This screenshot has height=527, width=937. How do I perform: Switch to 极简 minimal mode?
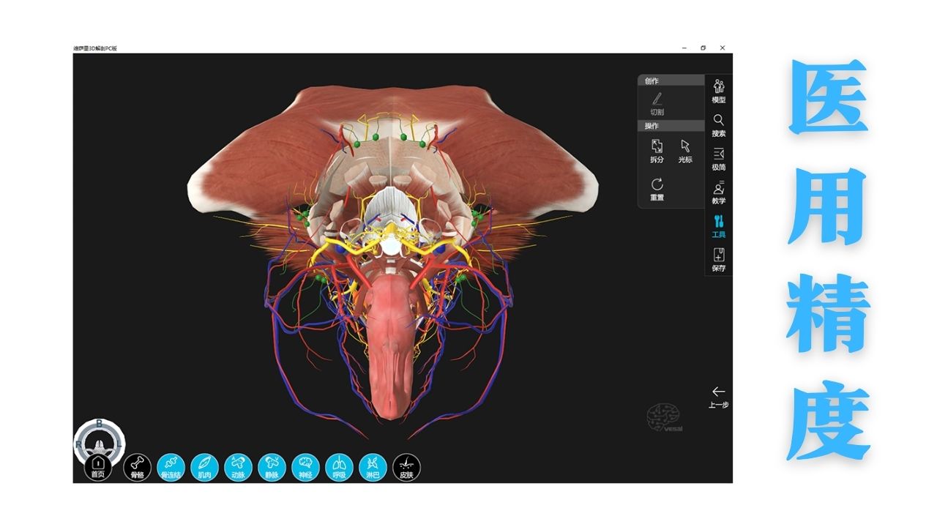click(x=718, y=157)
